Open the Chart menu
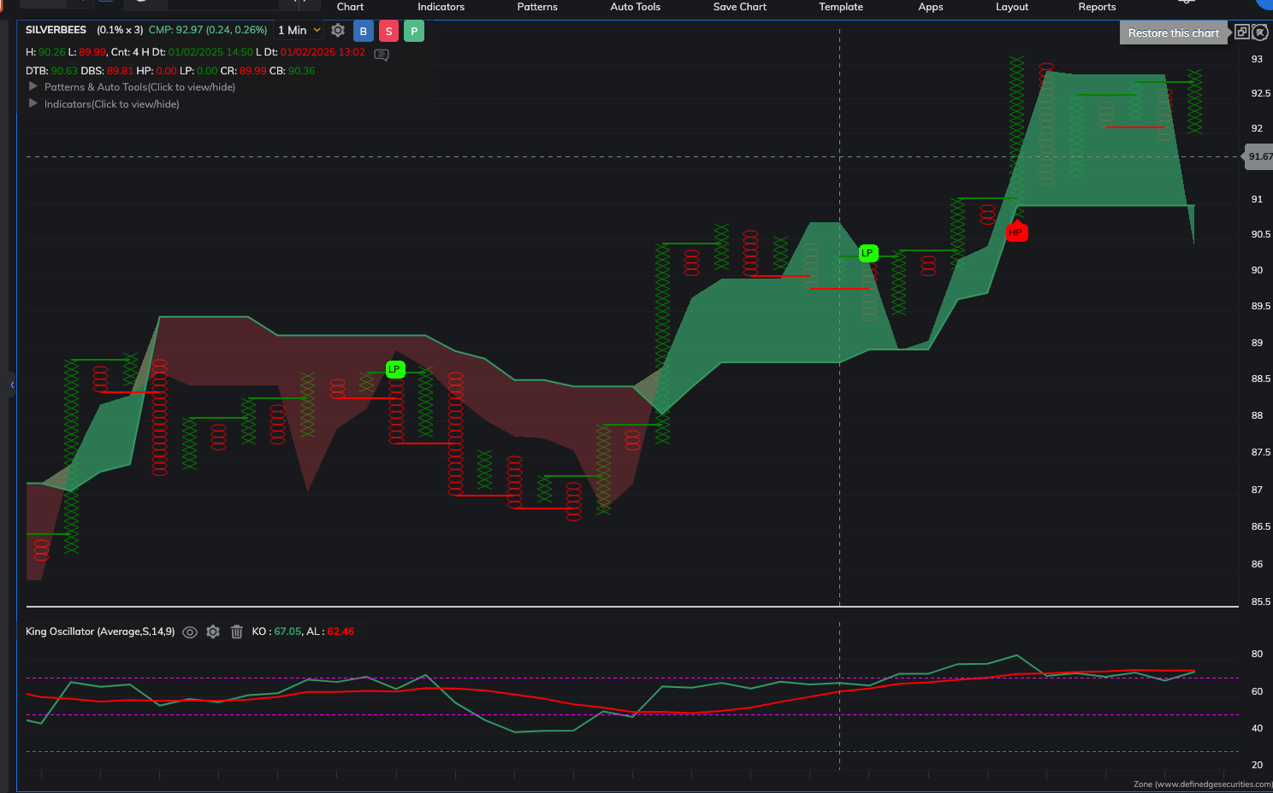The image size is (1273, 793). (350, 7)
